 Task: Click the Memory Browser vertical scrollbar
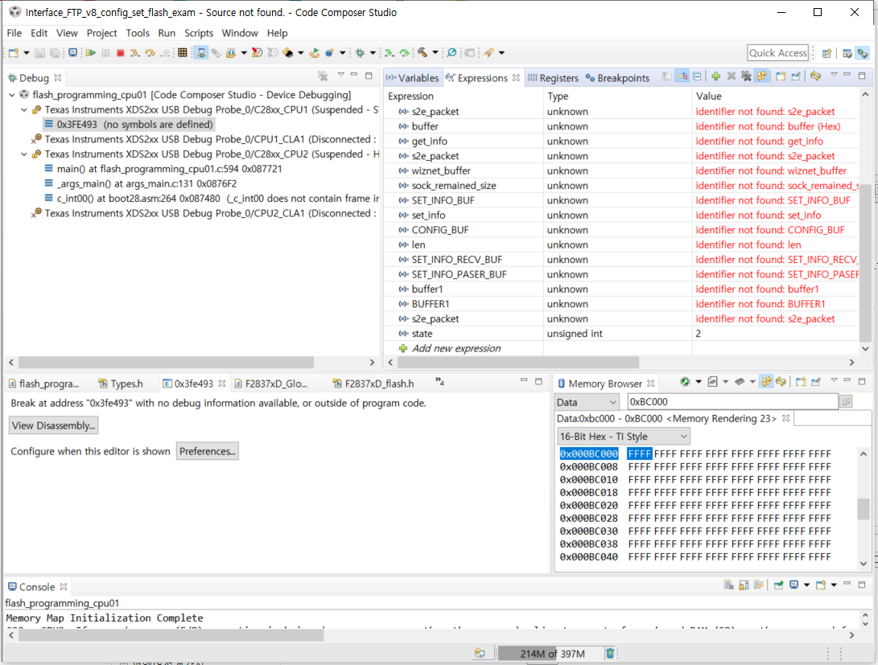tap(864, 508)
